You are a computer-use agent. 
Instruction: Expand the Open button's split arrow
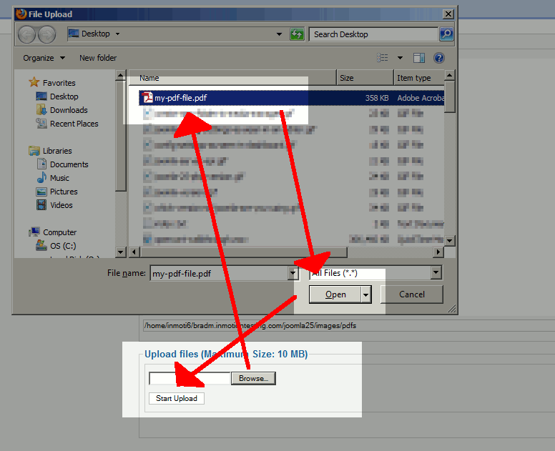pos(366,294)
